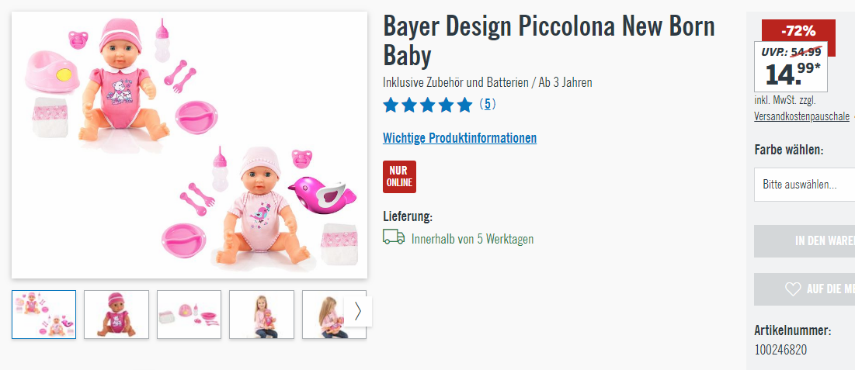Click the Auf die Merkliste button

(805, 289)
